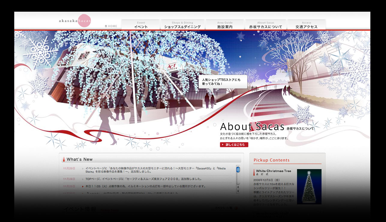Click the 11月29日 date
The width and height of the screenshot is (386, 222).
tap(69, 168)
